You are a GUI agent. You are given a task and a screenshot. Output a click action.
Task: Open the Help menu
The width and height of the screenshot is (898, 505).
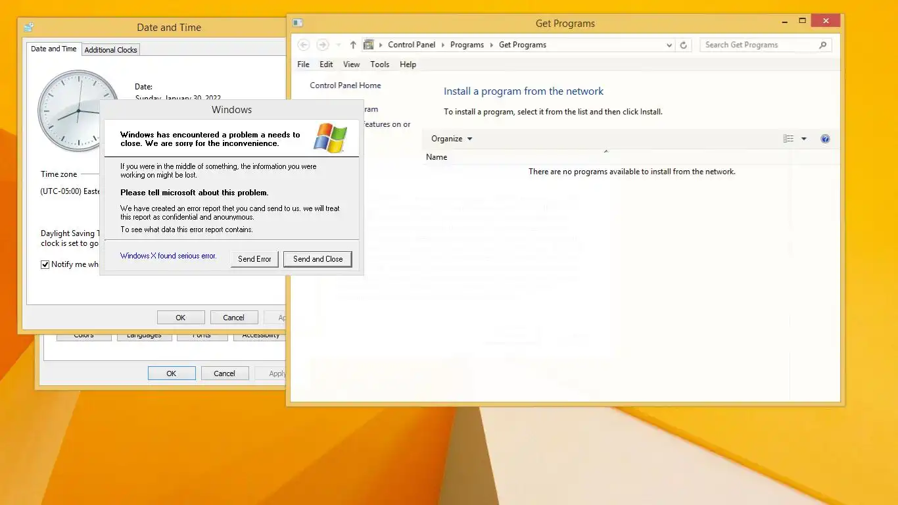tap(408, 64)
